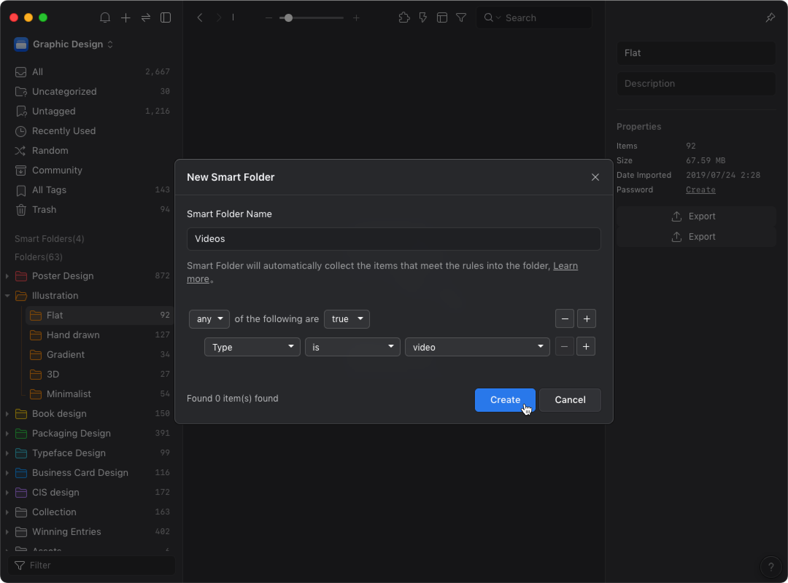Click the add new item icon
The width and height of the screenshot is (788, 583).
pyautogui.click(x=126, y=18)
